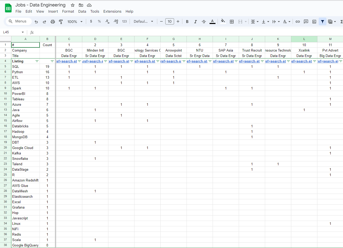Click the Functions sigma icon
This screenshot has width=343, height=248.
[341, 22]
